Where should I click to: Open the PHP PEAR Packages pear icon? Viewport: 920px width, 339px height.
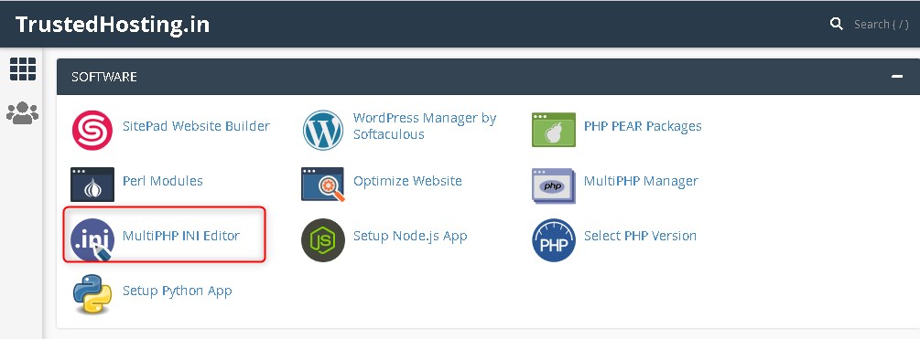pyautogui.click(x=553, y=130)
